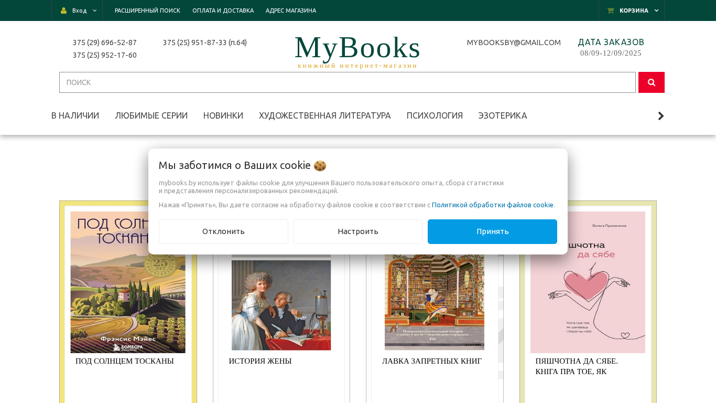
Task: Decline cookies with Отклонить button
Action: [223, 231]
